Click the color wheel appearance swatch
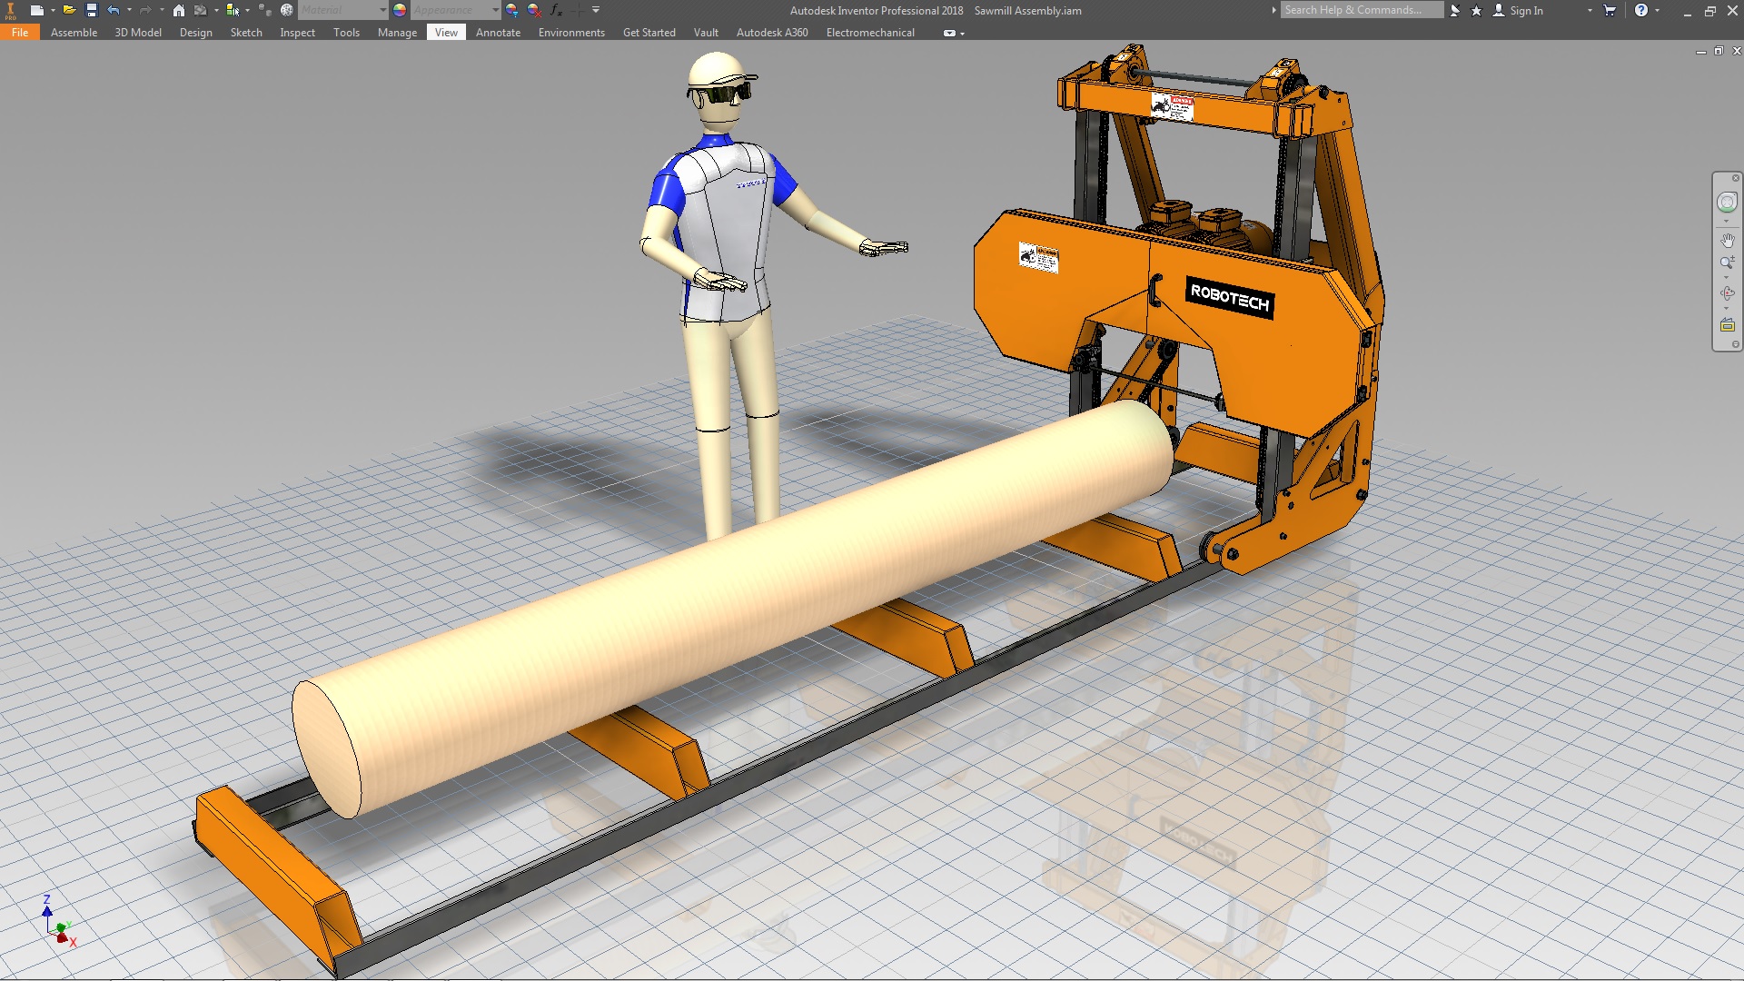 point(400,10)
